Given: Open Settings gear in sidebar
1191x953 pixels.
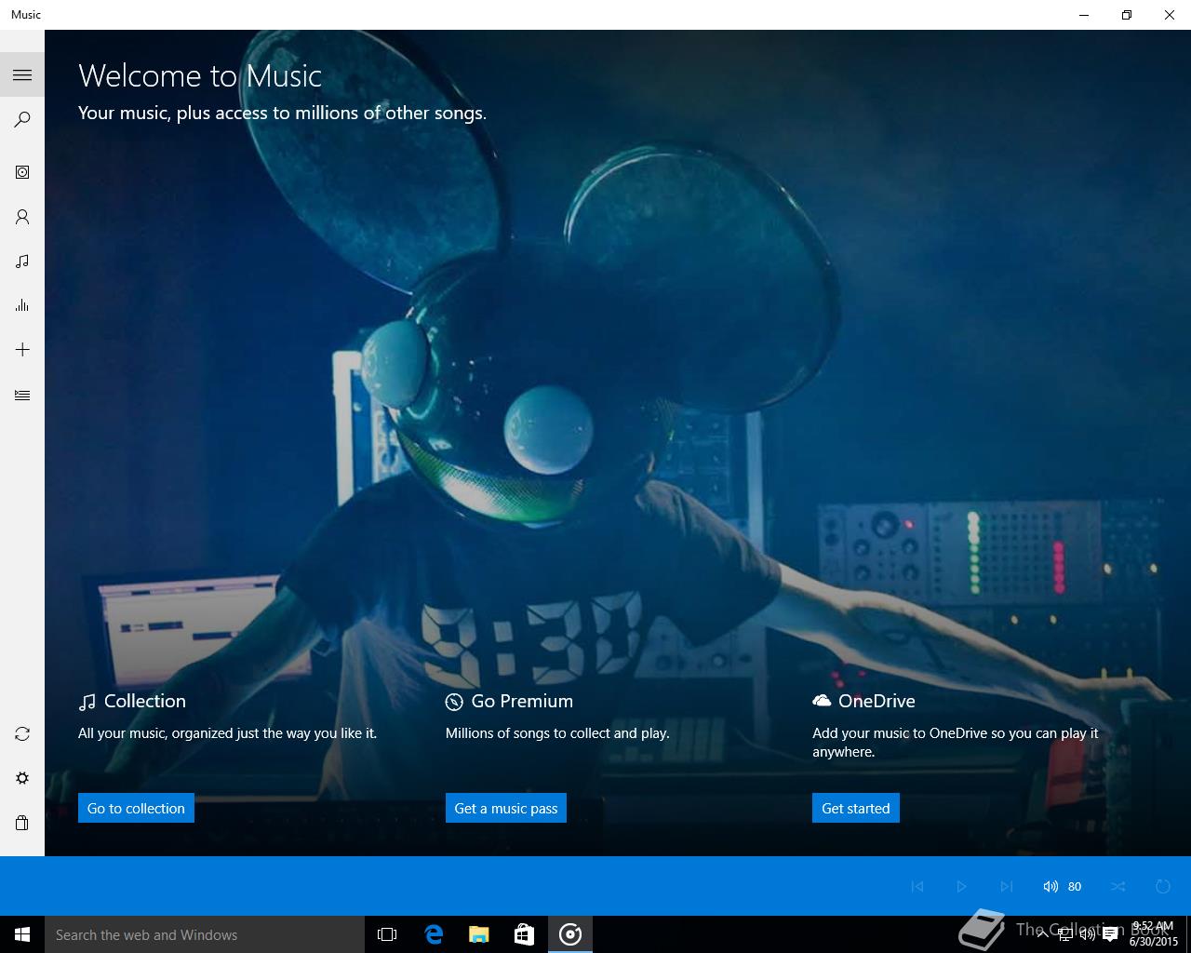Looking at the screenshot, I should pos(22,778).
